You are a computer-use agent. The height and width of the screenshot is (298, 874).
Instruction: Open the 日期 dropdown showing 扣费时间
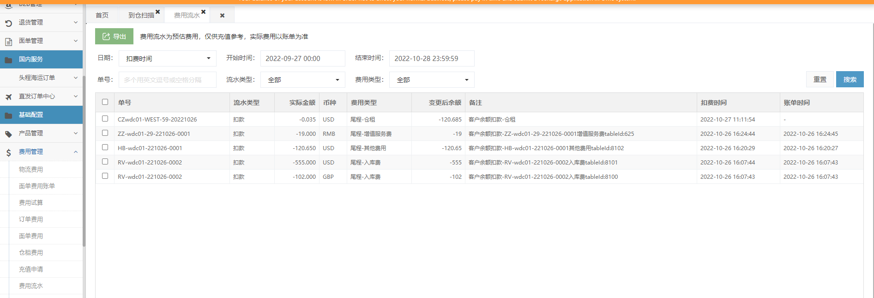(x=168, y=59)
